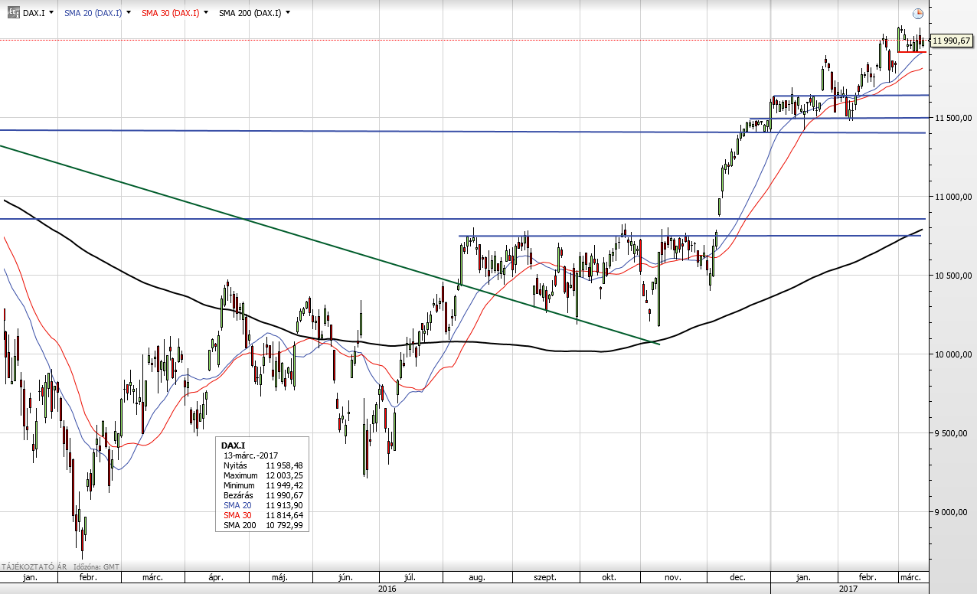Image resolution: width=977 pixels, height=594 pixels.
Task: Click the jún. month label
Action: 345,577
